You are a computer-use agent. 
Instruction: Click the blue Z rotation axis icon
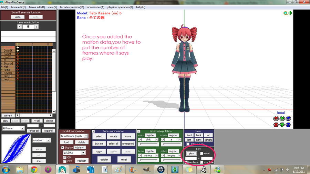click(288, 118)
